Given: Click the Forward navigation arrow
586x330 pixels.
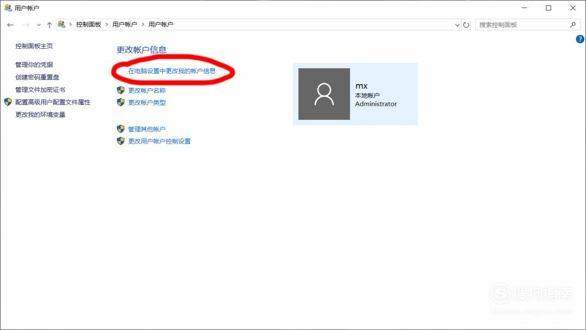Looking at the screenshot, I should pyautogui.click(x=26, y=24).
